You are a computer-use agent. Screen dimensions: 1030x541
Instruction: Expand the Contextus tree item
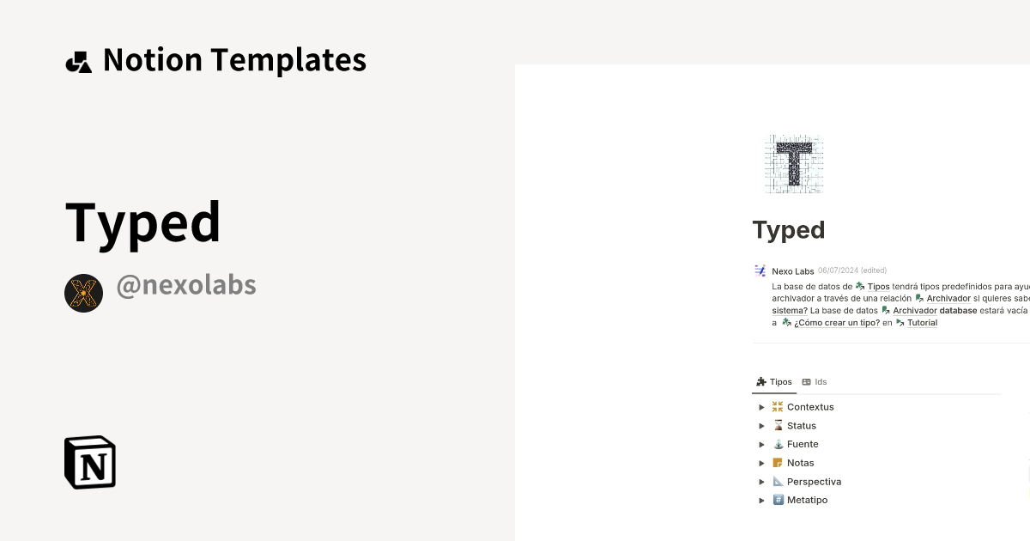[x=762, y=406]
